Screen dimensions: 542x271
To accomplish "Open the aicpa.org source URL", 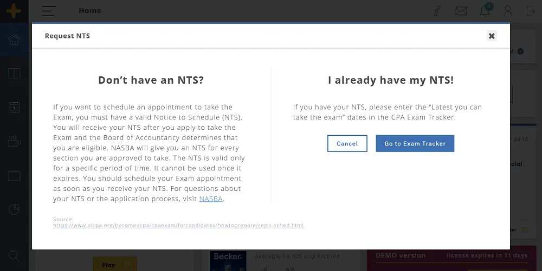I will (x=178, y=226).
